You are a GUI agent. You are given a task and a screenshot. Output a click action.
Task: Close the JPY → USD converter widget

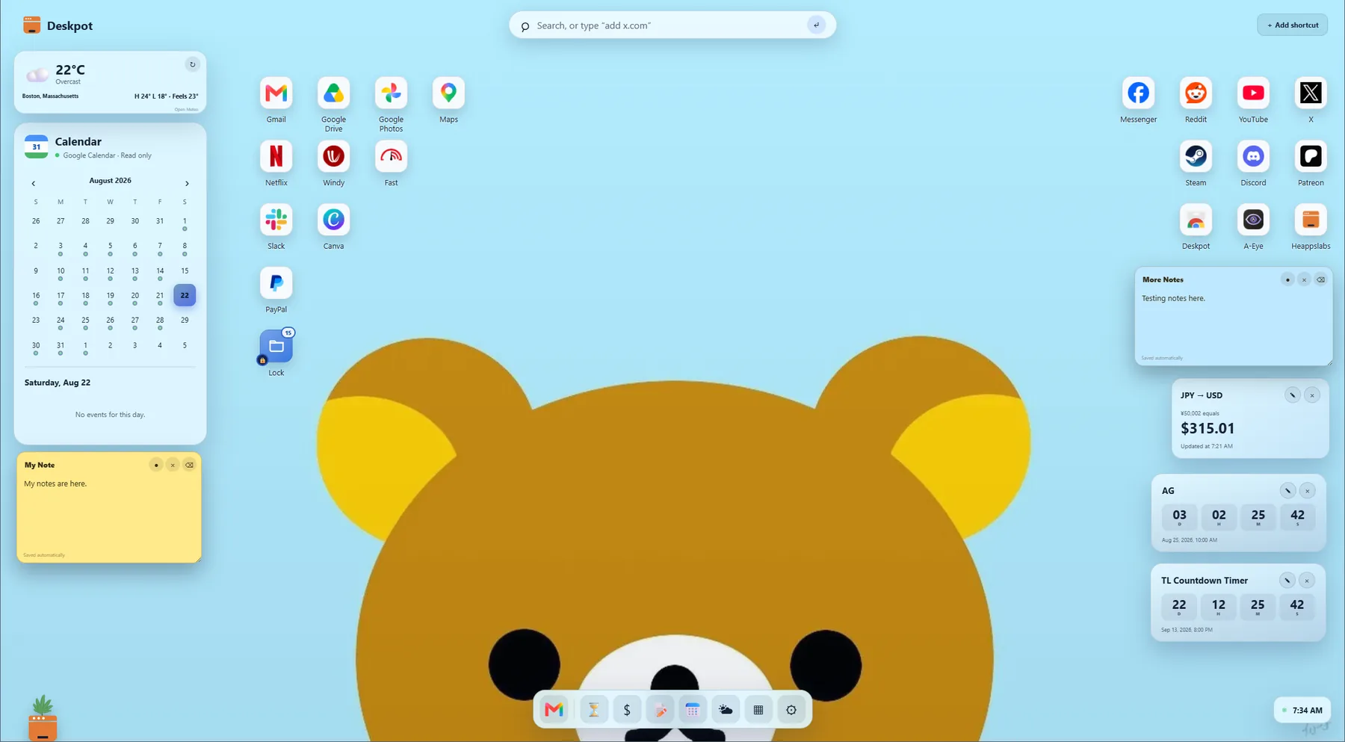point(1312,395)
